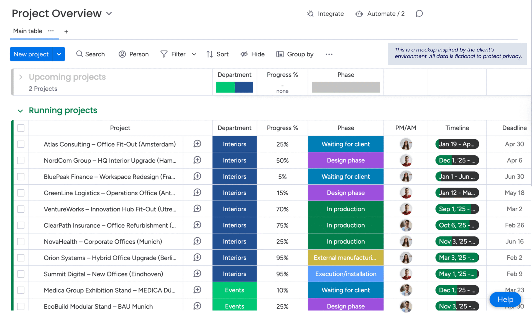Open the Project Overview title dropdown
The image size is (532, 313).
click(x=109, y=14)
